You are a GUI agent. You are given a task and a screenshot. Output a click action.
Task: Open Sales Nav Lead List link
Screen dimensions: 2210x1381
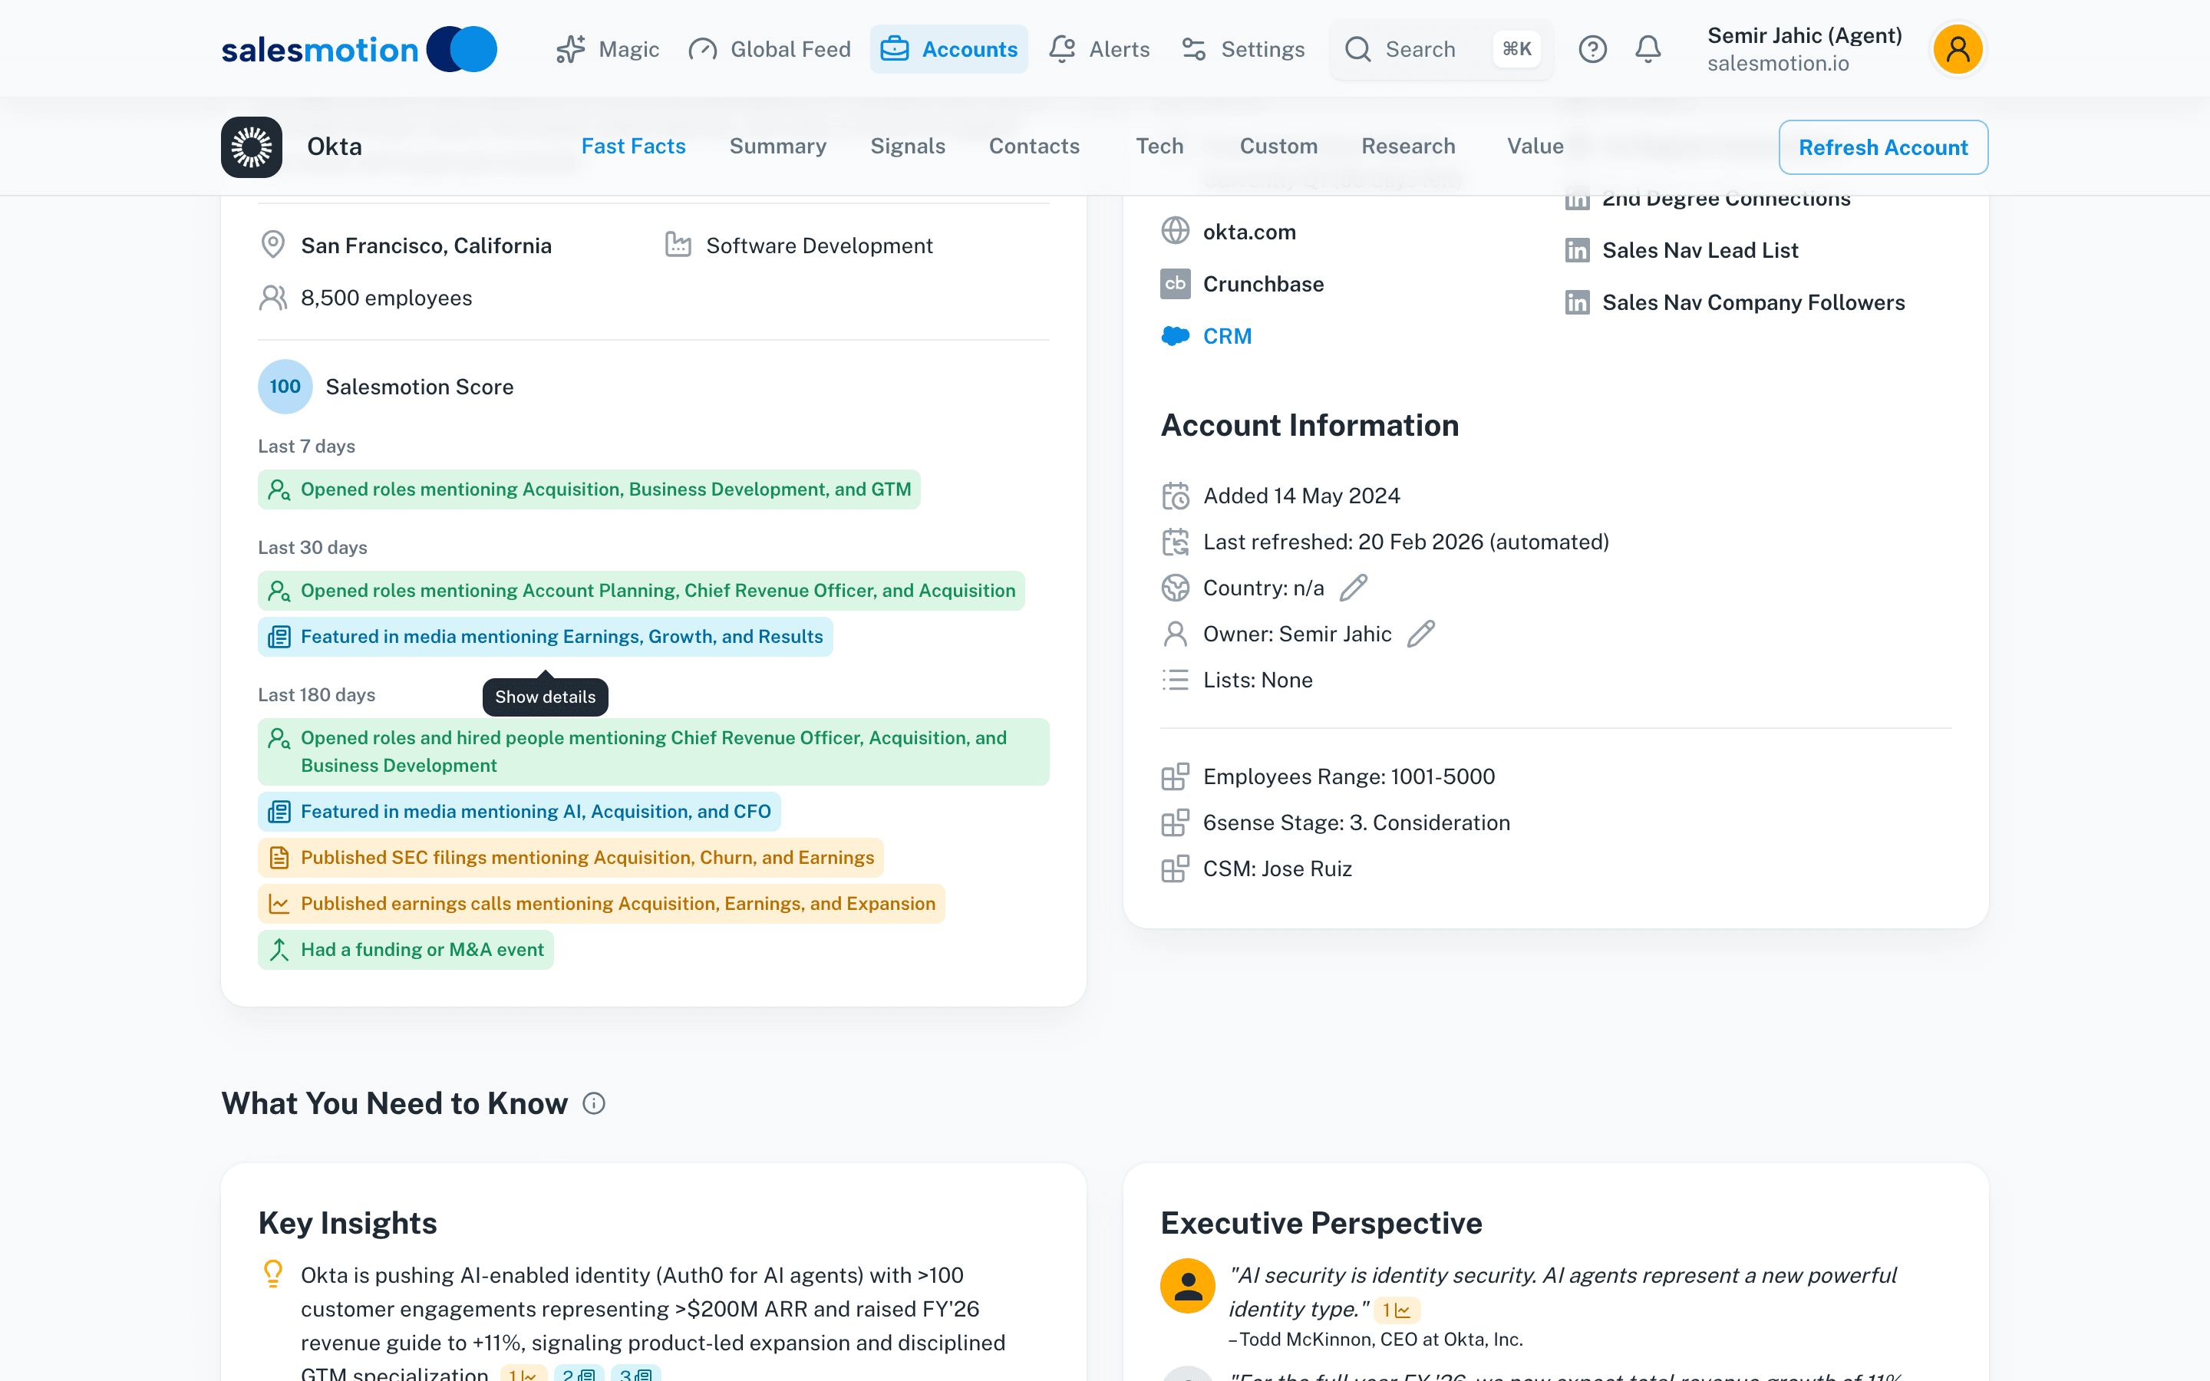point(1700,250)
